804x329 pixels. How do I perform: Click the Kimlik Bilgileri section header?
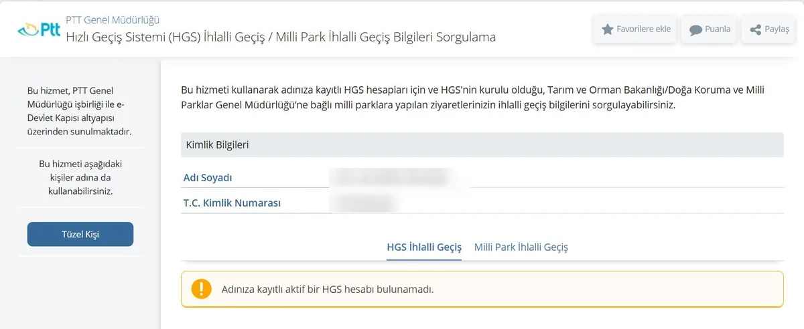pyautogui.click(x=482, y=144)
